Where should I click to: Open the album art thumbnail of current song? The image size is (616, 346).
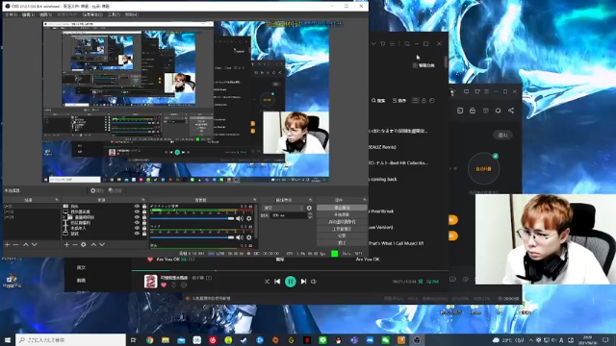coord(150,282)
